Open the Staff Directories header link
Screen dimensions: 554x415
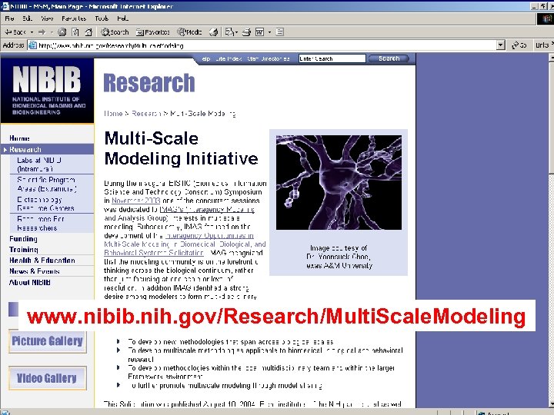(269, 58)
